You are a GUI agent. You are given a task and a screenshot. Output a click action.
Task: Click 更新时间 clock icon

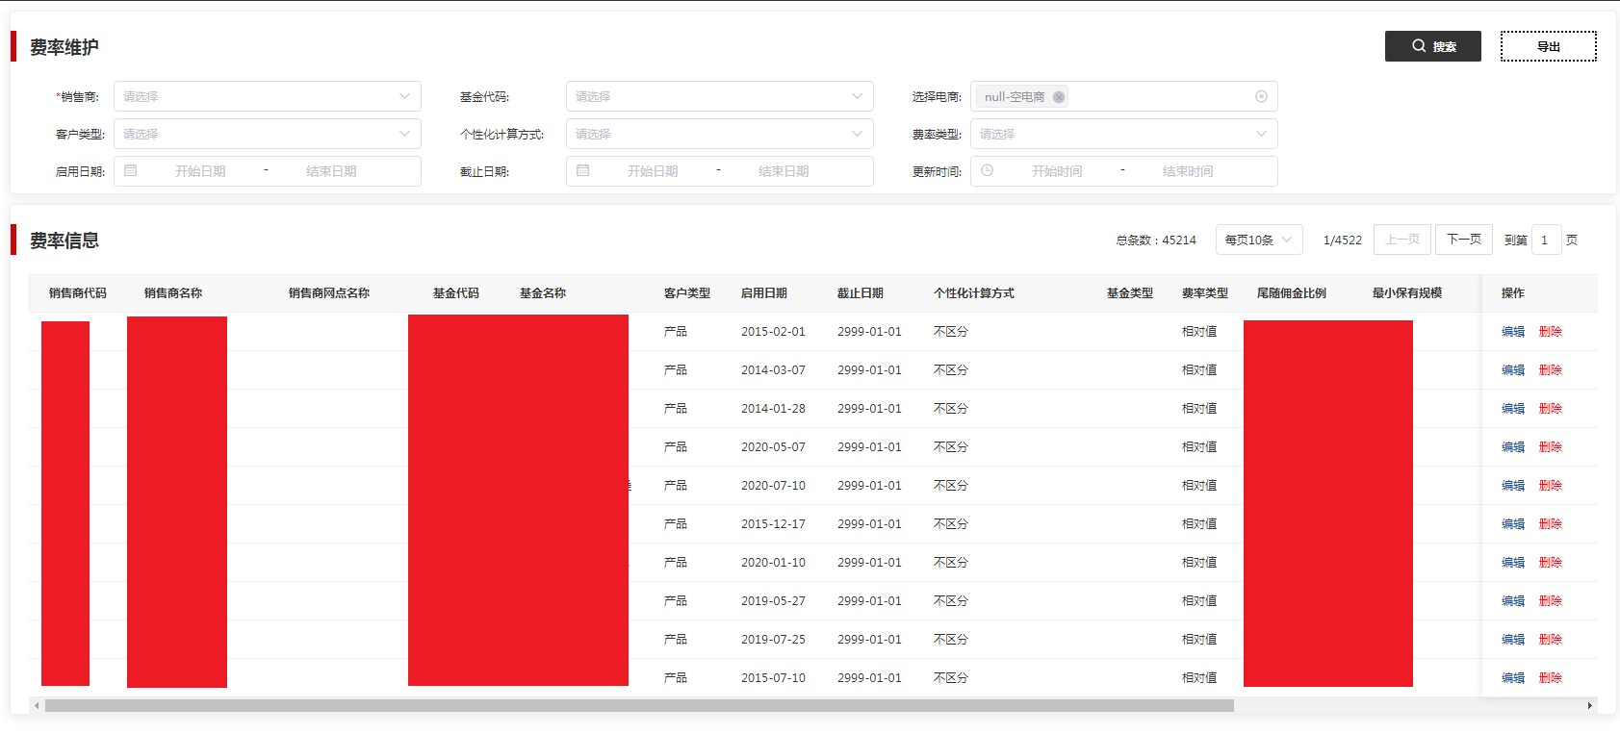(x=988, y=170)
